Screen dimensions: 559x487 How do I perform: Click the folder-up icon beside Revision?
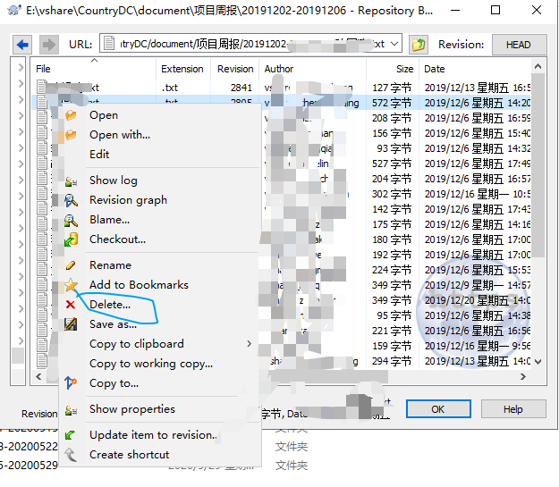click(x=419, y=45)
